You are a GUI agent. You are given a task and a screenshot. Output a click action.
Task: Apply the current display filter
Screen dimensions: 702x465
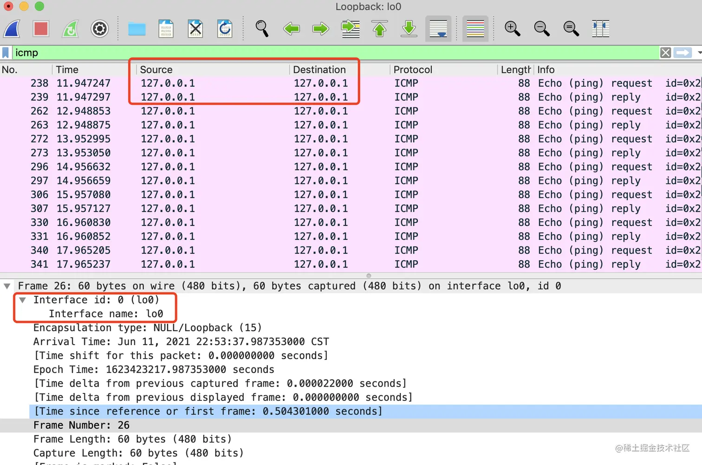tap(682, 52)
